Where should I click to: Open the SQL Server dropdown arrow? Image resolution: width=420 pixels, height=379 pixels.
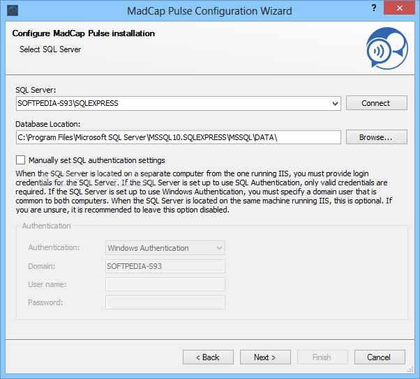(335, 104)
